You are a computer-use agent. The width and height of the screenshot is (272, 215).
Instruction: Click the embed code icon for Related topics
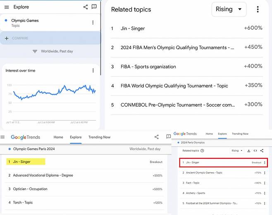tap(255, 151)
